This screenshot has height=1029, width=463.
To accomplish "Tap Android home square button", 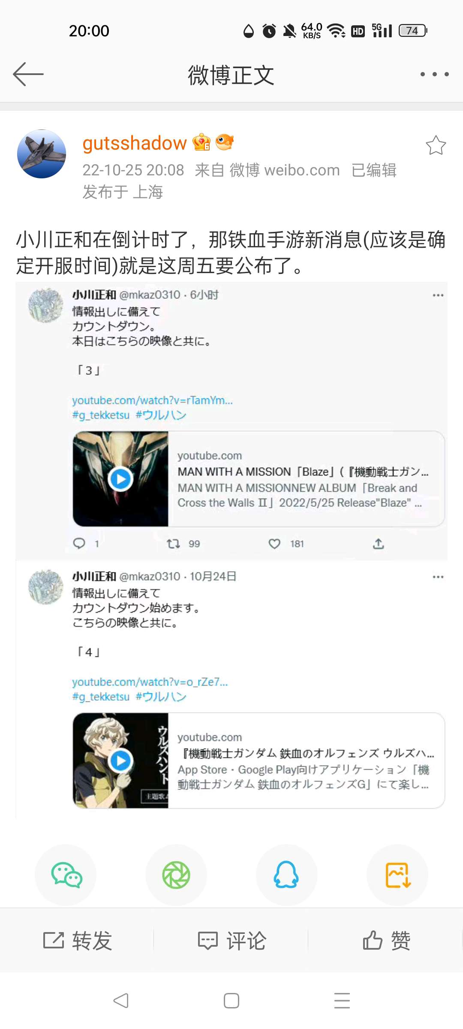I will coord(231,1000).
